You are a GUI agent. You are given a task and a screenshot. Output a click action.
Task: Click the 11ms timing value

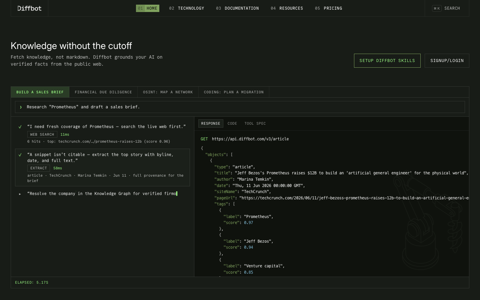65,134
